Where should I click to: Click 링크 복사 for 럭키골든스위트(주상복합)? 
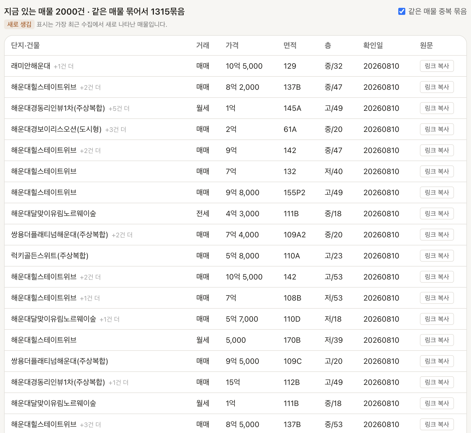[x=437, y=256]
